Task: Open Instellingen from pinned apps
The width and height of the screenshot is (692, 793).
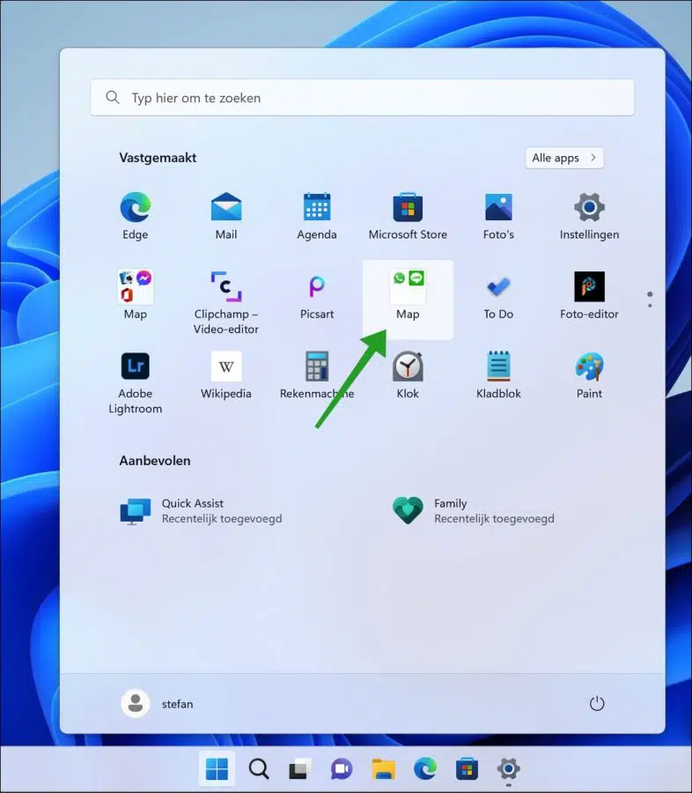Action: coord(589,215)
